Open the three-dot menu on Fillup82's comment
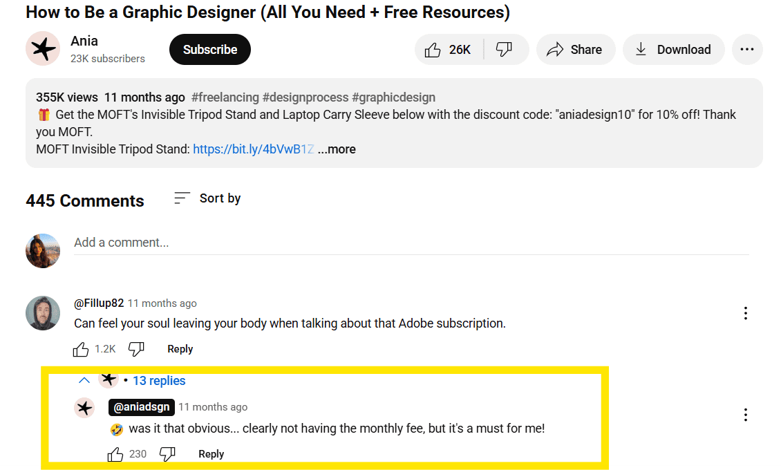Screen dimensions: 781x470 (746, 313)
